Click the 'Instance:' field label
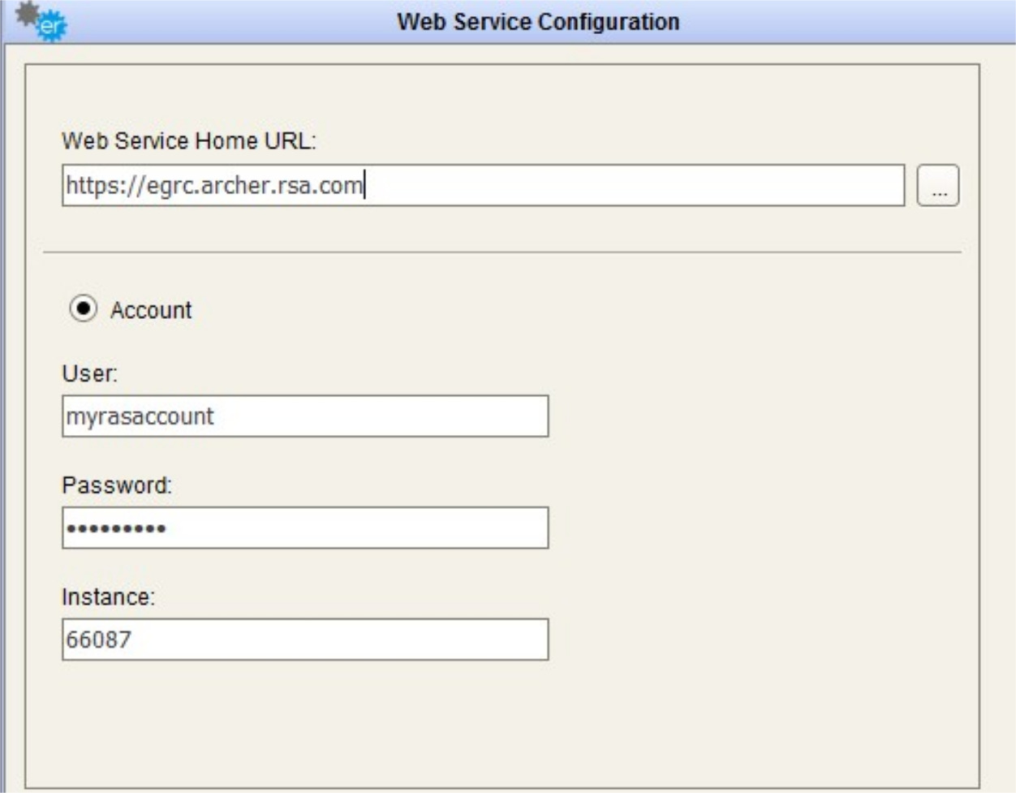The height and width of the screenshot is (793, 1016). pos(108,597)
